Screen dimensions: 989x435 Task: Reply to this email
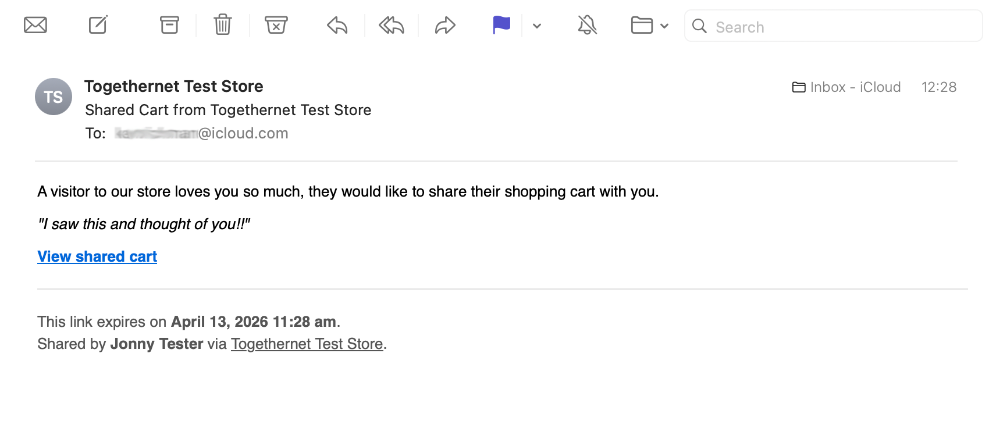(x=337, y=26)
